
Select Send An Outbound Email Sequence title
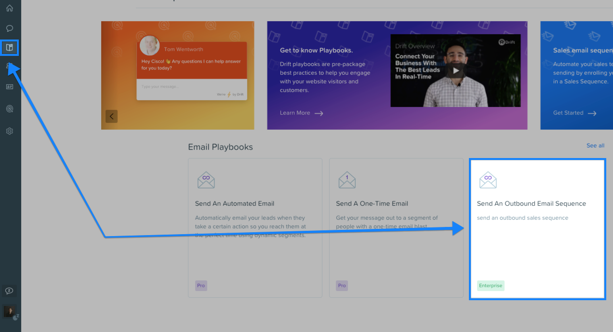pos(532,203)
